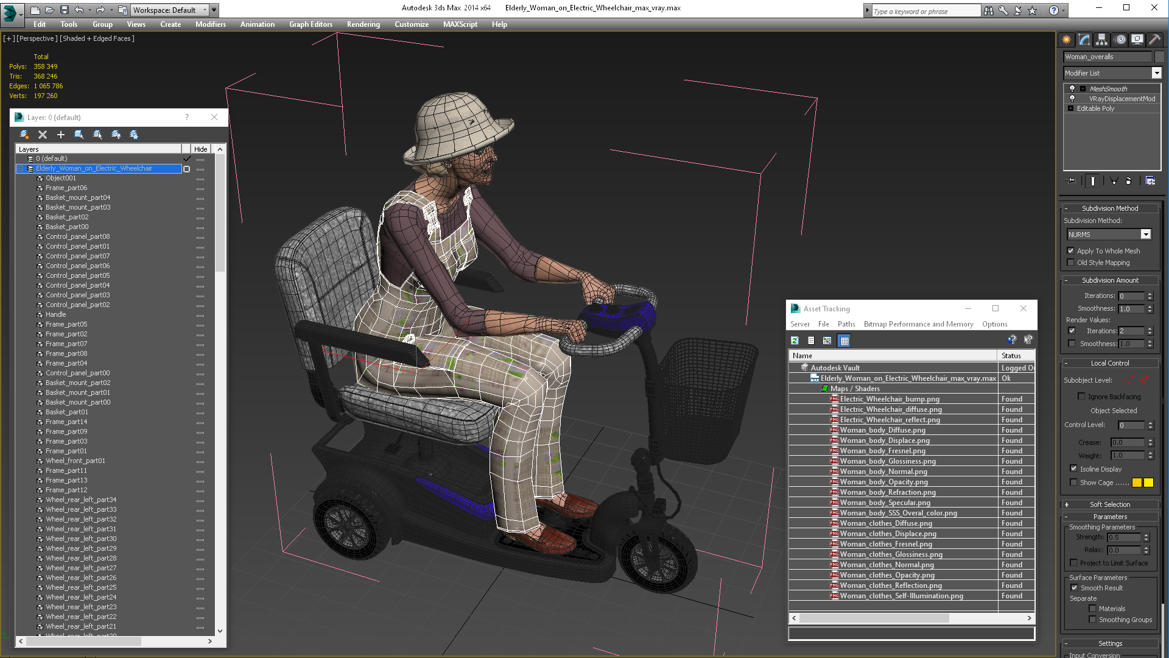
Task: Click the Create New Layer icon in Layer dialog
Action: coord(24,135)
